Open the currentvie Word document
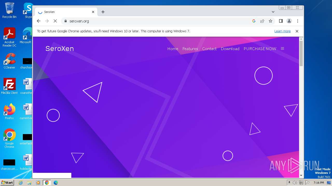 [x=26, y=112]
